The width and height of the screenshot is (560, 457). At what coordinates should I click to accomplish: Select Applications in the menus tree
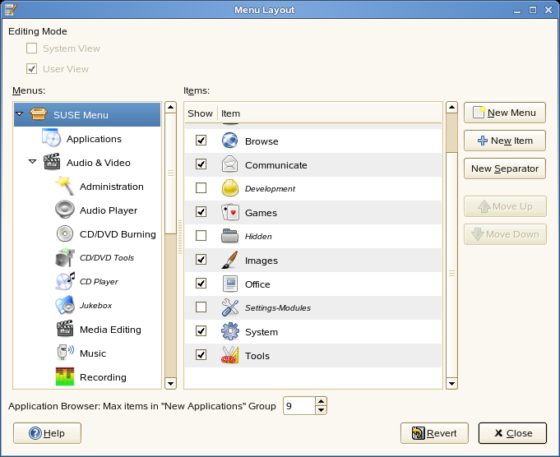point(94,139)
